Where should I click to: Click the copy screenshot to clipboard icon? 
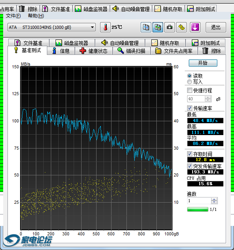[158, 27]
